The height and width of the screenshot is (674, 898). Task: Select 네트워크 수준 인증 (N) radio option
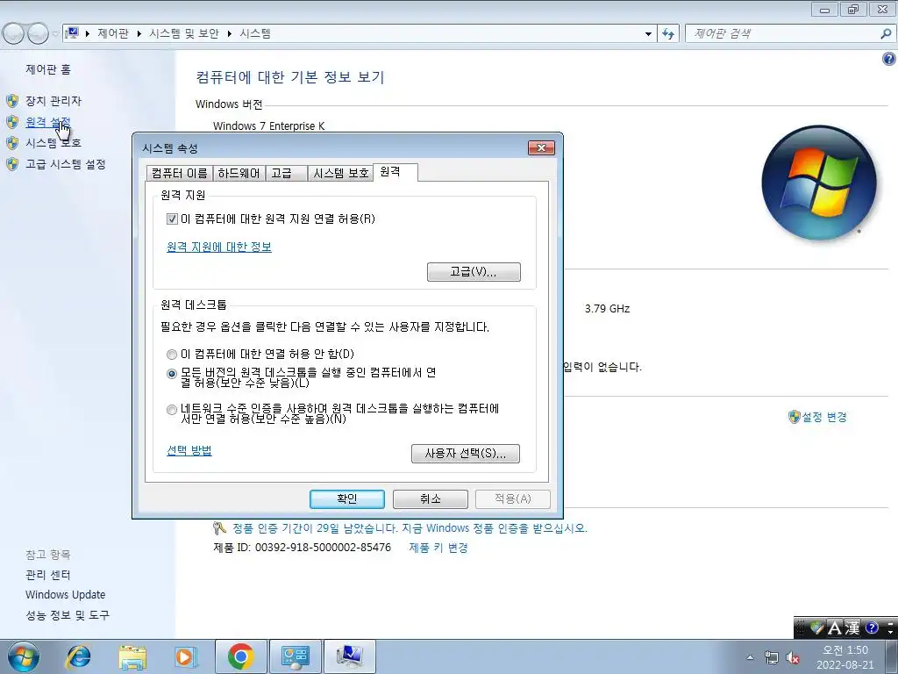(171, 410)
